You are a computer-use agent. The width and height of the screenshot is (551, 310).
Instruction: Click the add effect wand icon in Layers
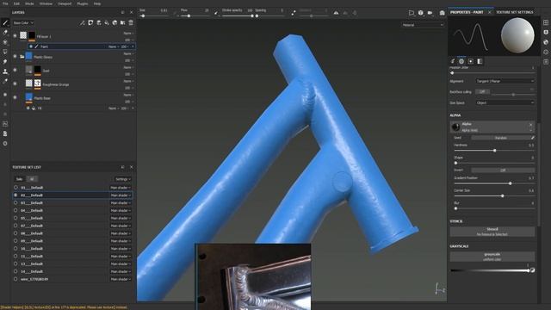pyautogui.click(x=83, y=23)
